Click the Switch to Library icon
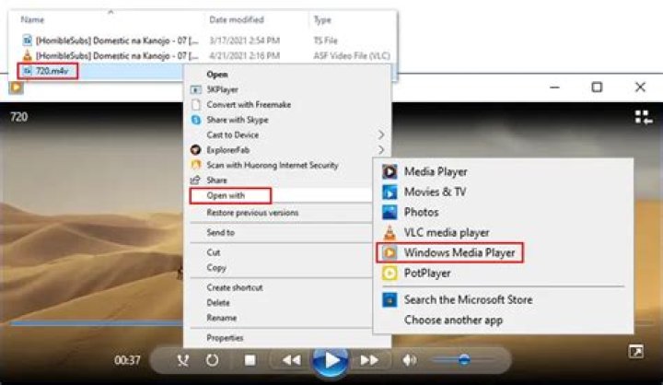The width and height of the screenshot is (663, 385). coord(641,117)
